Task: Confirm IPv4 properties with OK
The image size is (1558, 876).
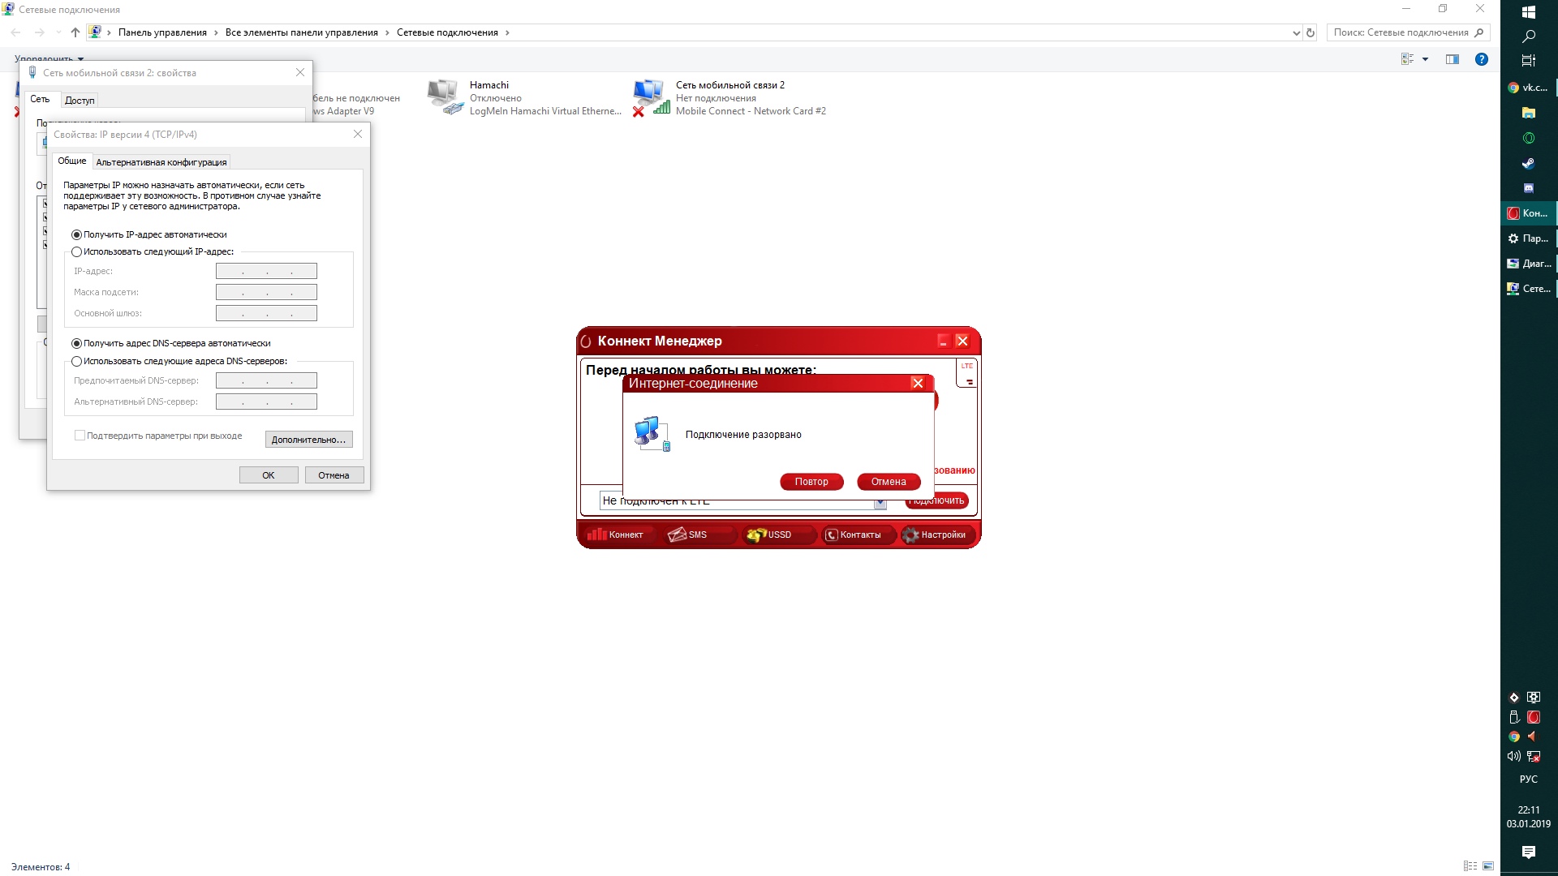Action: 269,475
